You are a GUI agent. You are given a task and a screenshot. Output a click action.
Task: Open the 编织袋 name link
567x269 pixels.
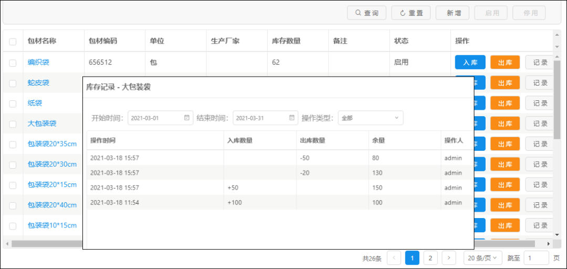(38, 62)
